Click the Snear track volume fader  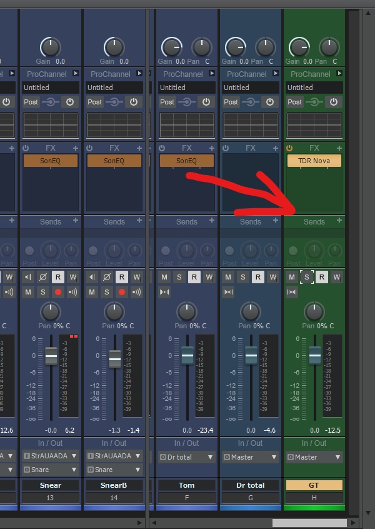coord(51,356)
